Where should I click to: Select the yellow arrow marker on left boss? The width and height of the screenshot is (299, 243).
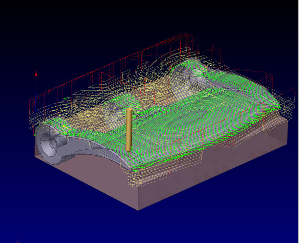[x=65, y=126]
